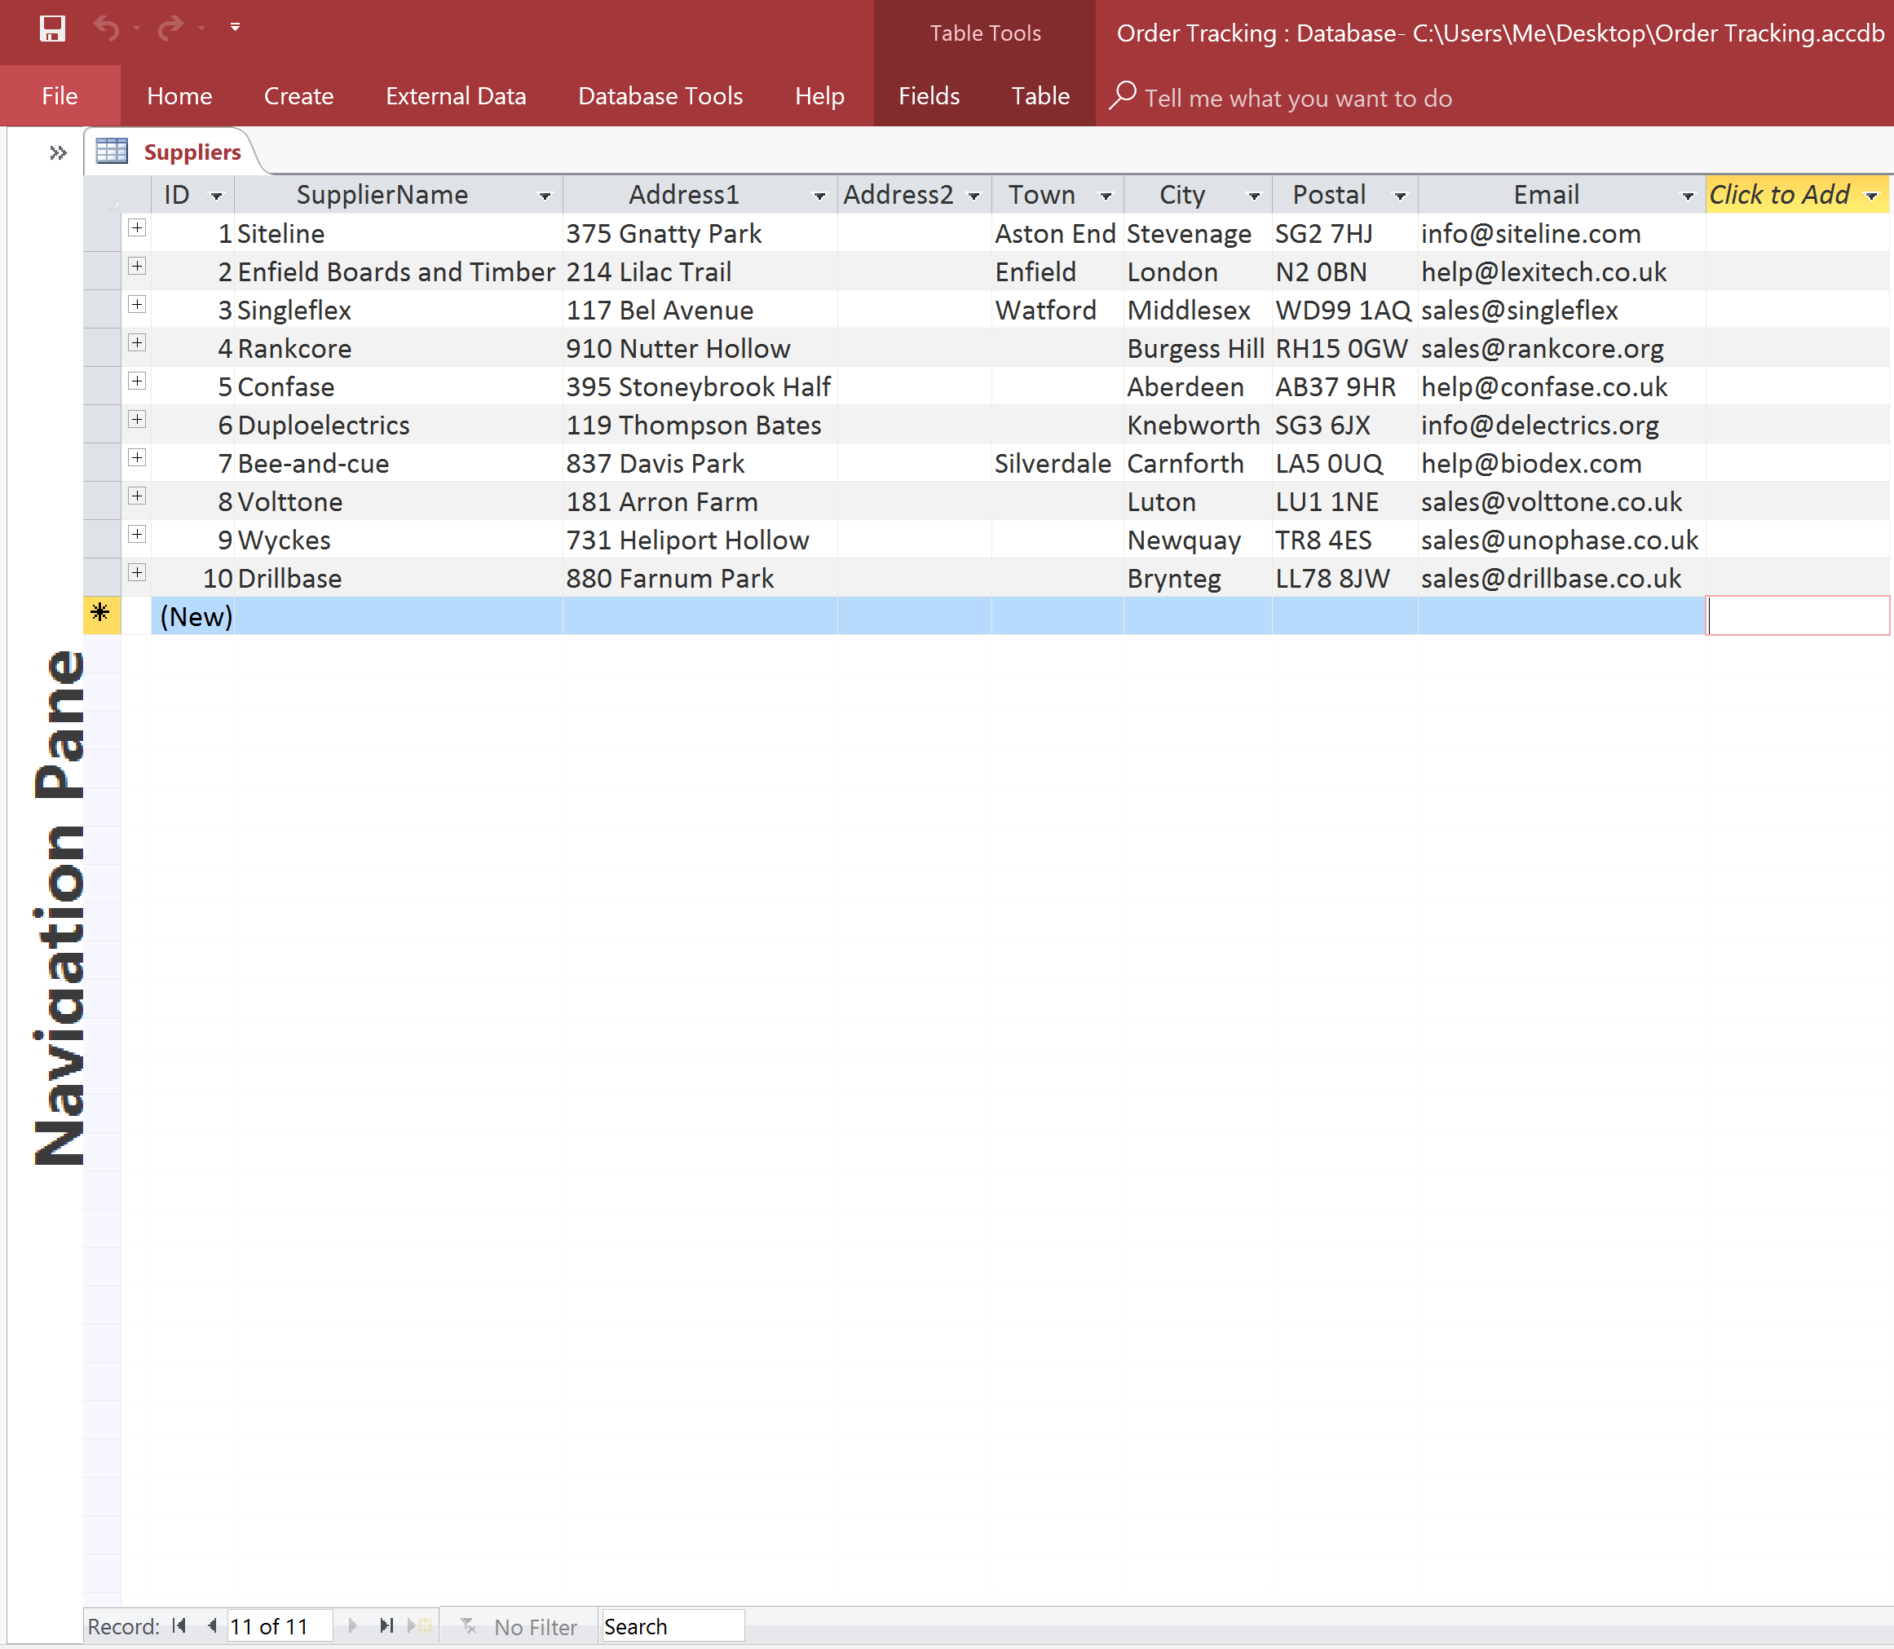The image size is (1894, 1649).
Task: Open the Address1 column filter dropdown
Action: [819, 196]
